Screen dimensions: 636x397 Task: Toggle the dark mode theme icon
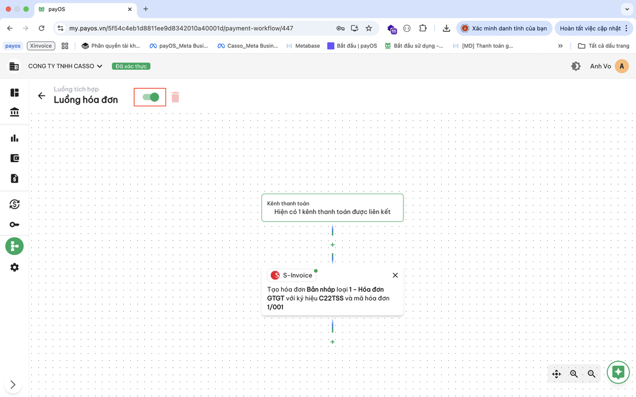576,66
